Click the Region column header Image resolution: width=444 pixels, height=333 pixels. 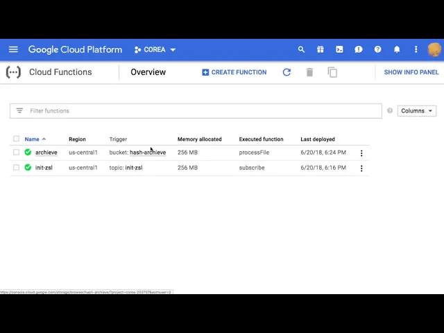click(77, 139)
